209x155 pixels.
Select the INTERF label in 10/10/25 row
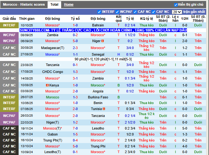(x=9, y=25)
